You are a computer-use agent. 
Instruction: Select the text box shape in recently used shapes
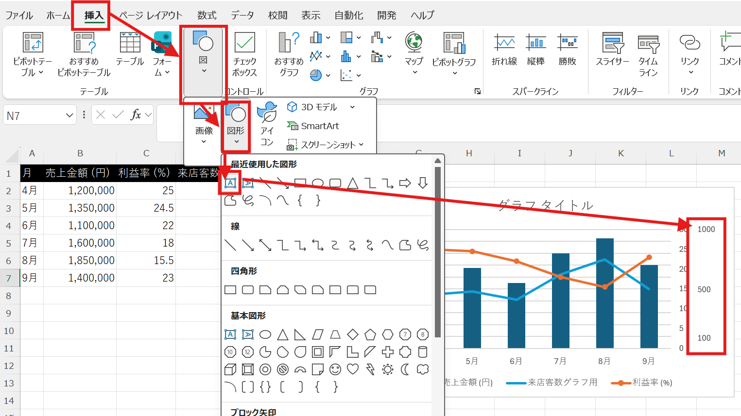click(230, 183)
